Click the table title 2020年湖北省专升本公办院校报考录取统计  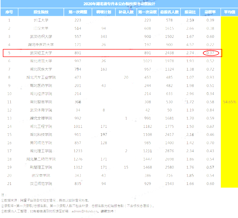pyautogui.click(x=119, y=4)
